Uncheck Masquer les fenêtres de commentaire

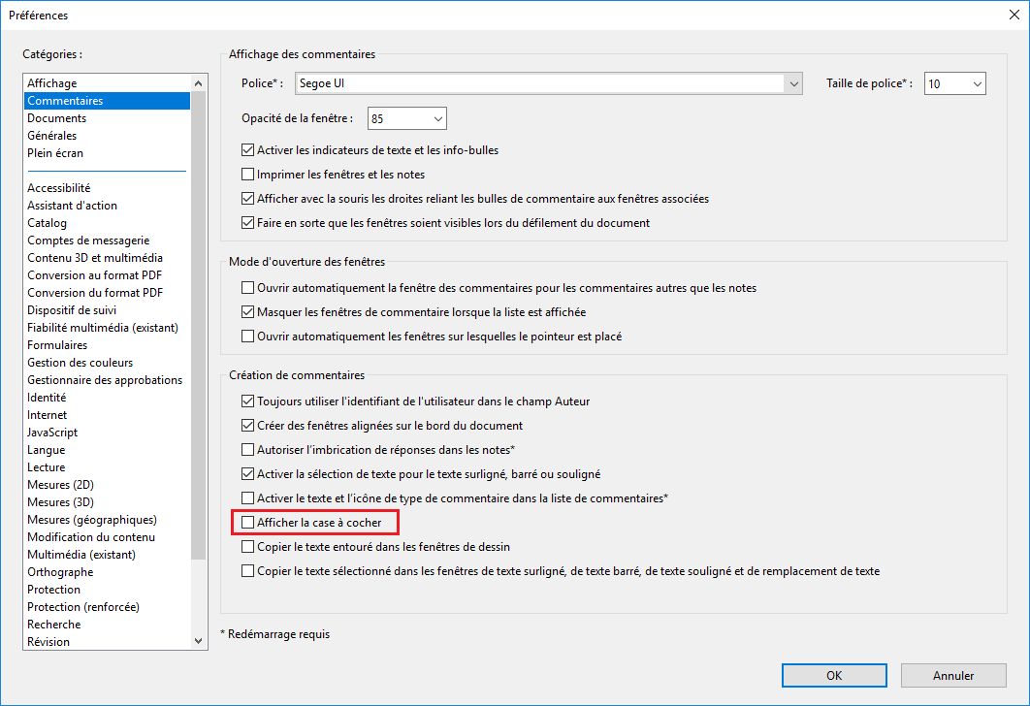click(247, 312)
